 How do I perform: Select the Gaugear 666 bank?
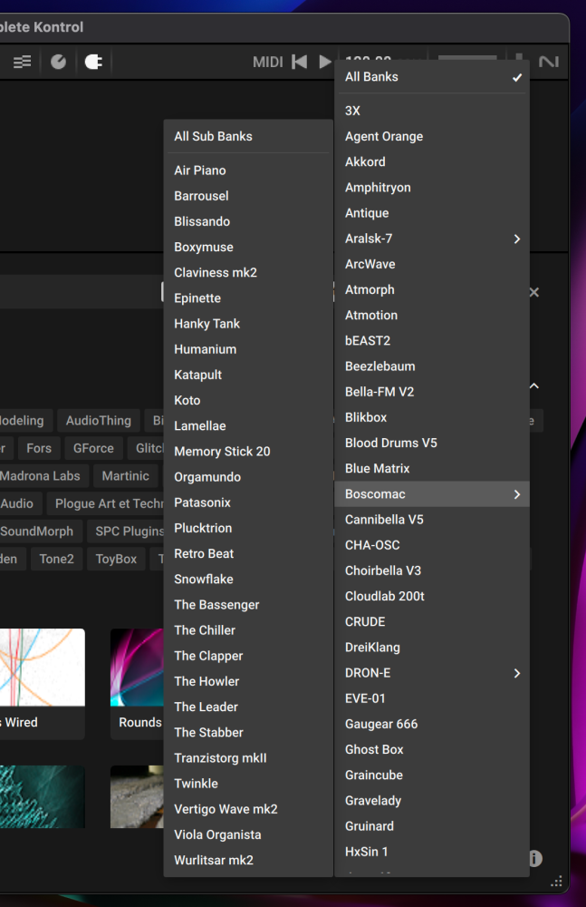click(432, 724)
